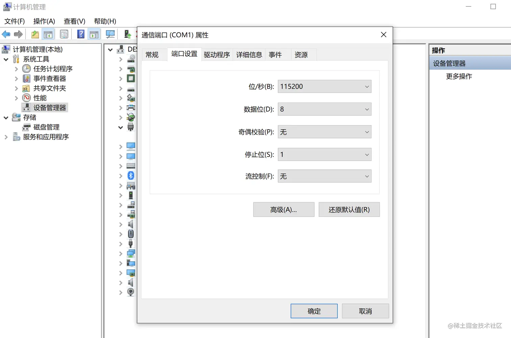Open the 奇偶校验(P) parity dropdown
511x338 pixels.
click(x=324, y=132)
